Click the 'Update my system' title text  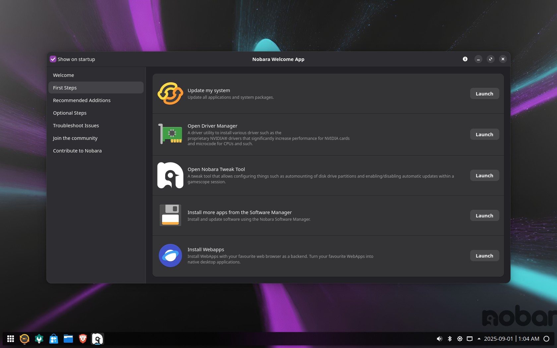[x=209, y=90]
